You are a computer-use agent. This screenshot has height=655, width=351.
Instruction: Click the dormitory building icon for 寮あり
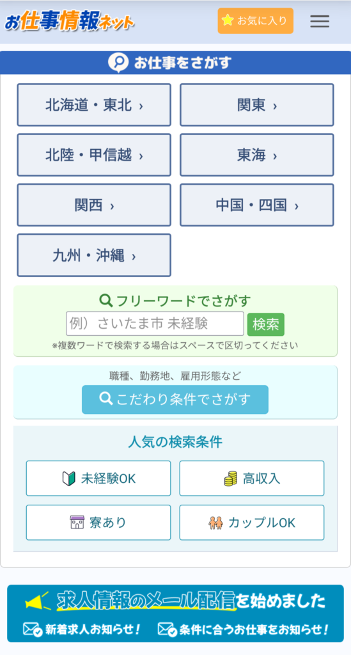click(x=77, y=522)
